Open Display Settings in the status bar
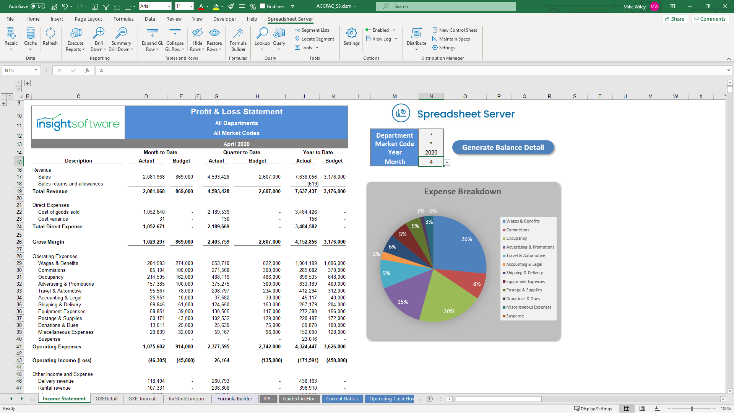734x413 pixels. point(593,409)
